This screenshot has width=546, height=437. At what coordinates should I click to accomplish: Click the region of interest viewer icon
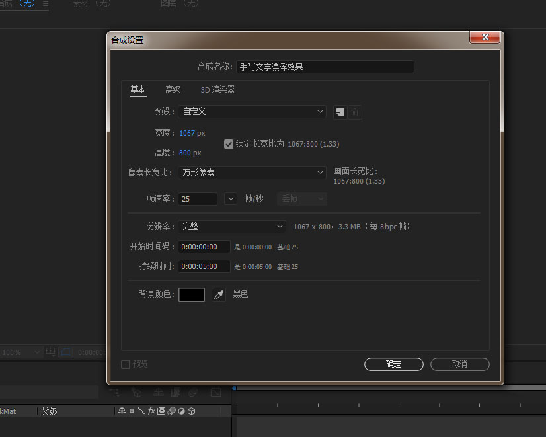click(50, 352)
